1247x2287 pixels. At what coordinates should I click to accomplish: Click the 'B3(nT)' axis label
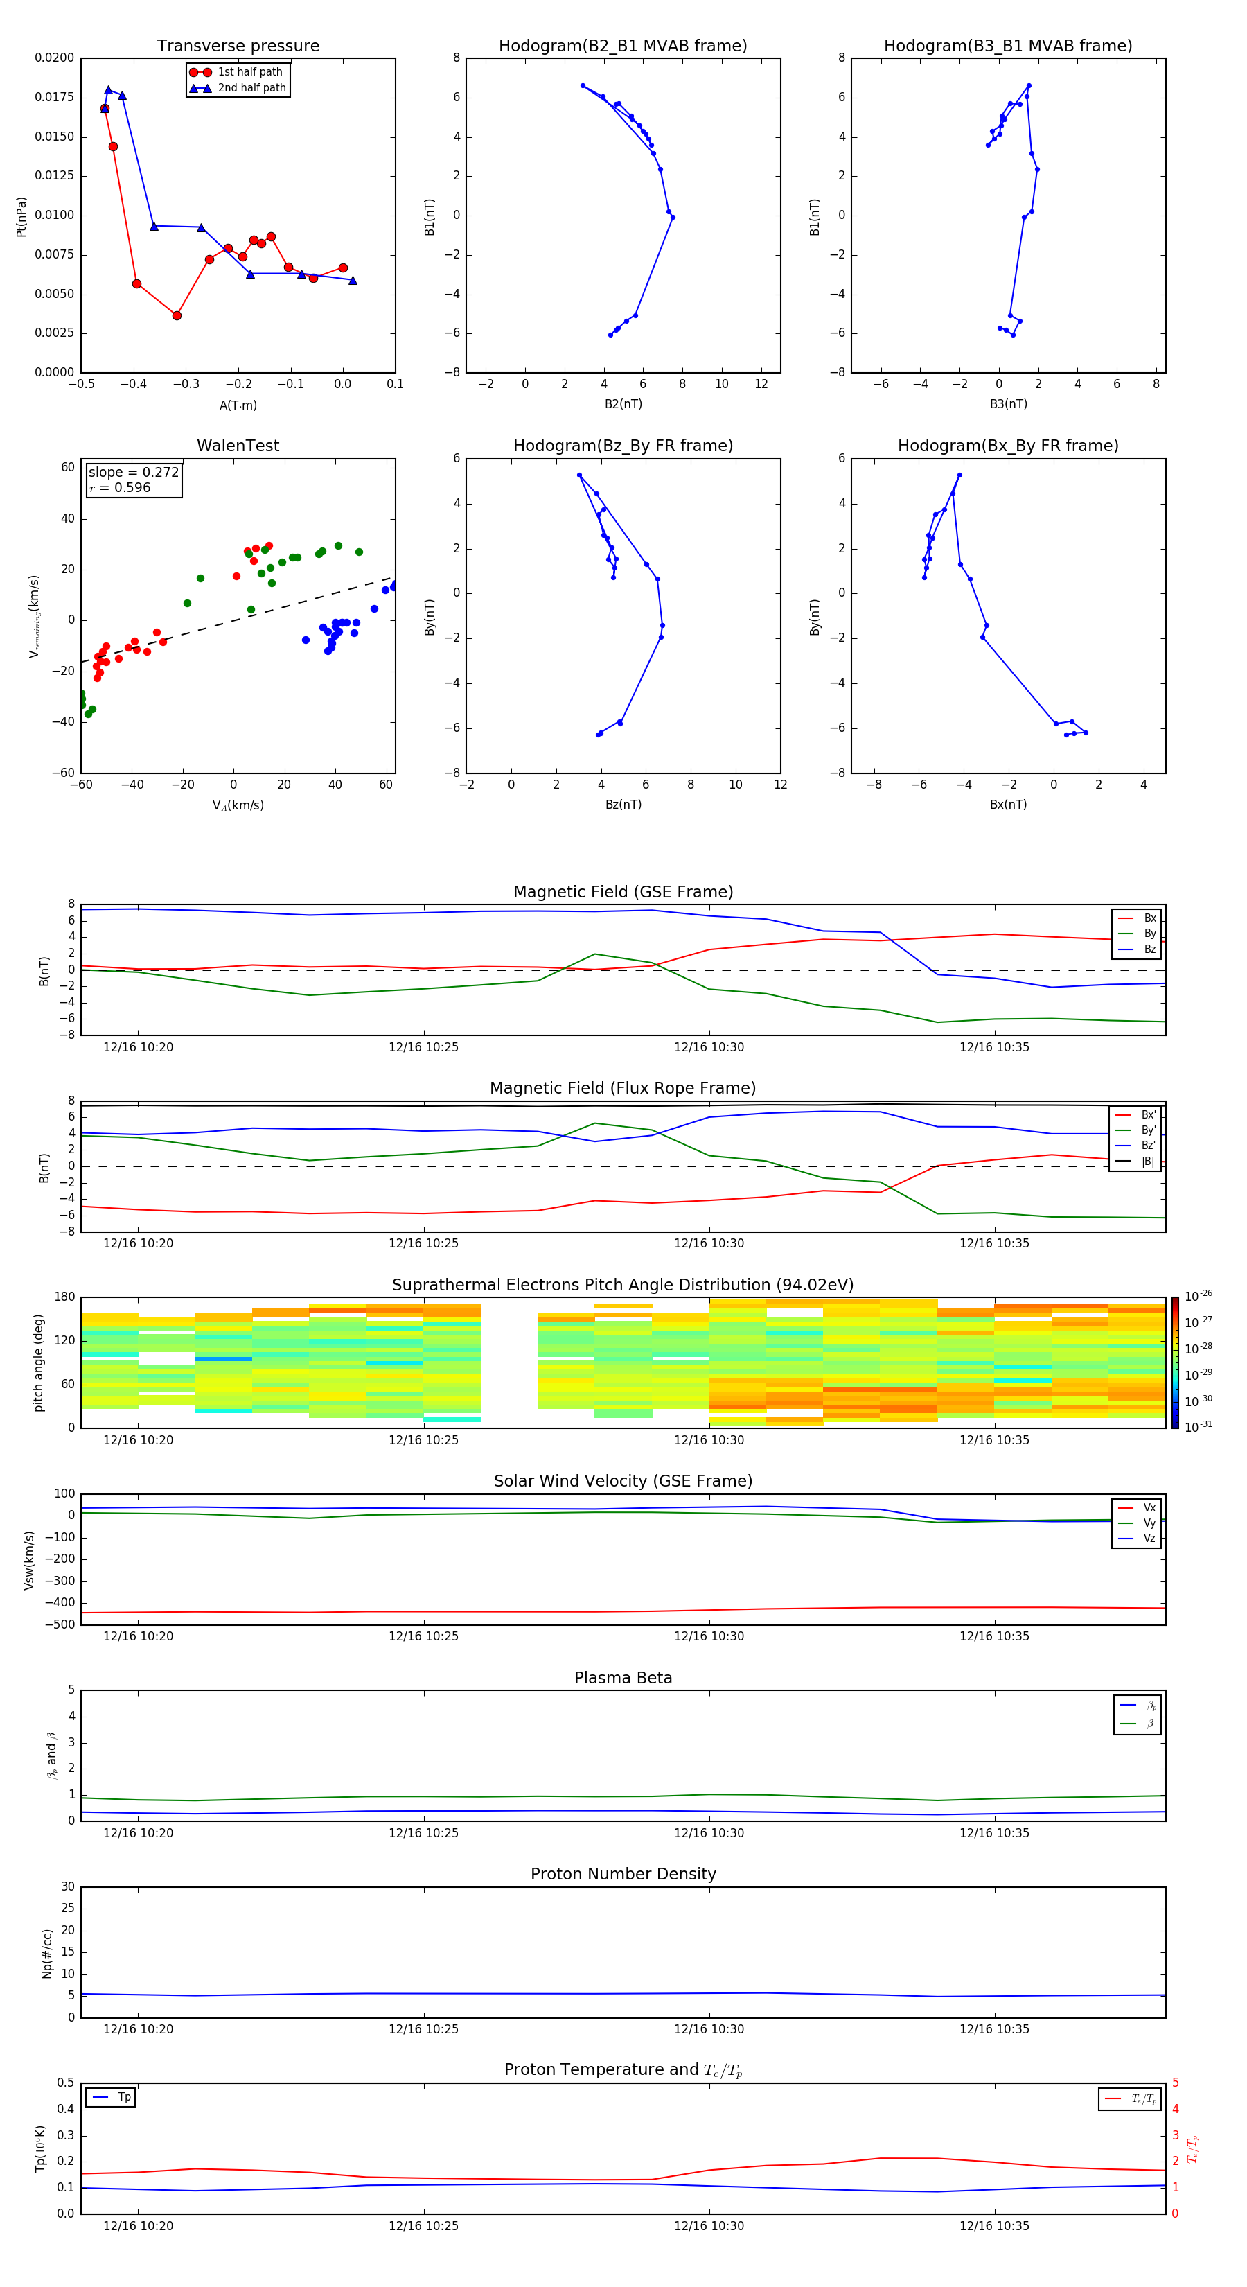click(x=1008, y=404)
